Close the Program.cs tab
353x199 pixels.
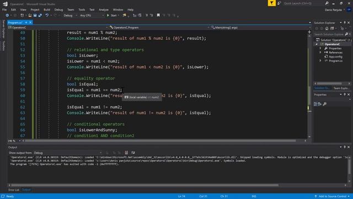[30, 23]
